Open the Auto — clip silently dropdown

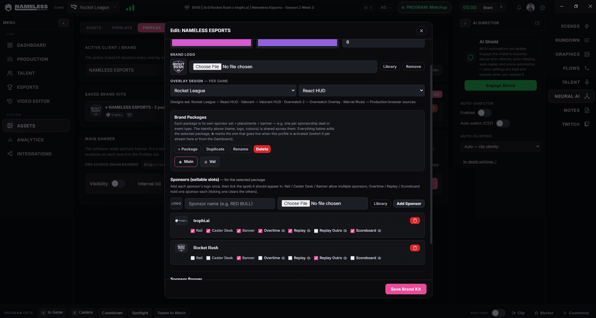coord(500,147)
